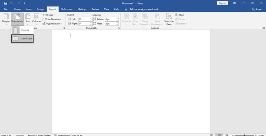Switch to the Mailings tab

tap(82, 9)
